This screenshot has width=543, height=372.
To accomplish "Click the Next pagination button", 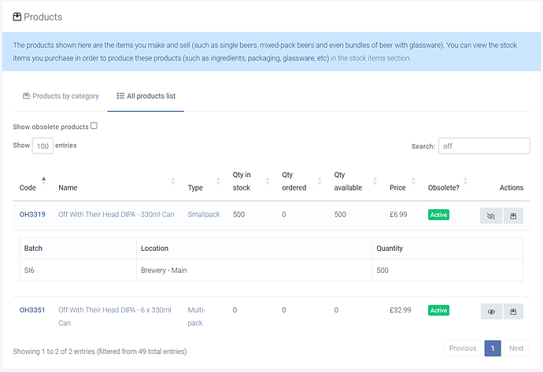I will point(515,348).
